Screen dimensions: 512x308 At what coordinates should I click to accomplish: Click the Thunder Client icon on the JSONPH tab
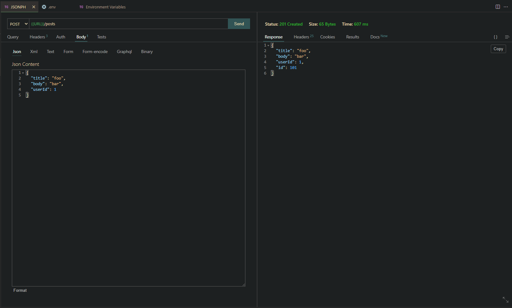click(7, 7)
